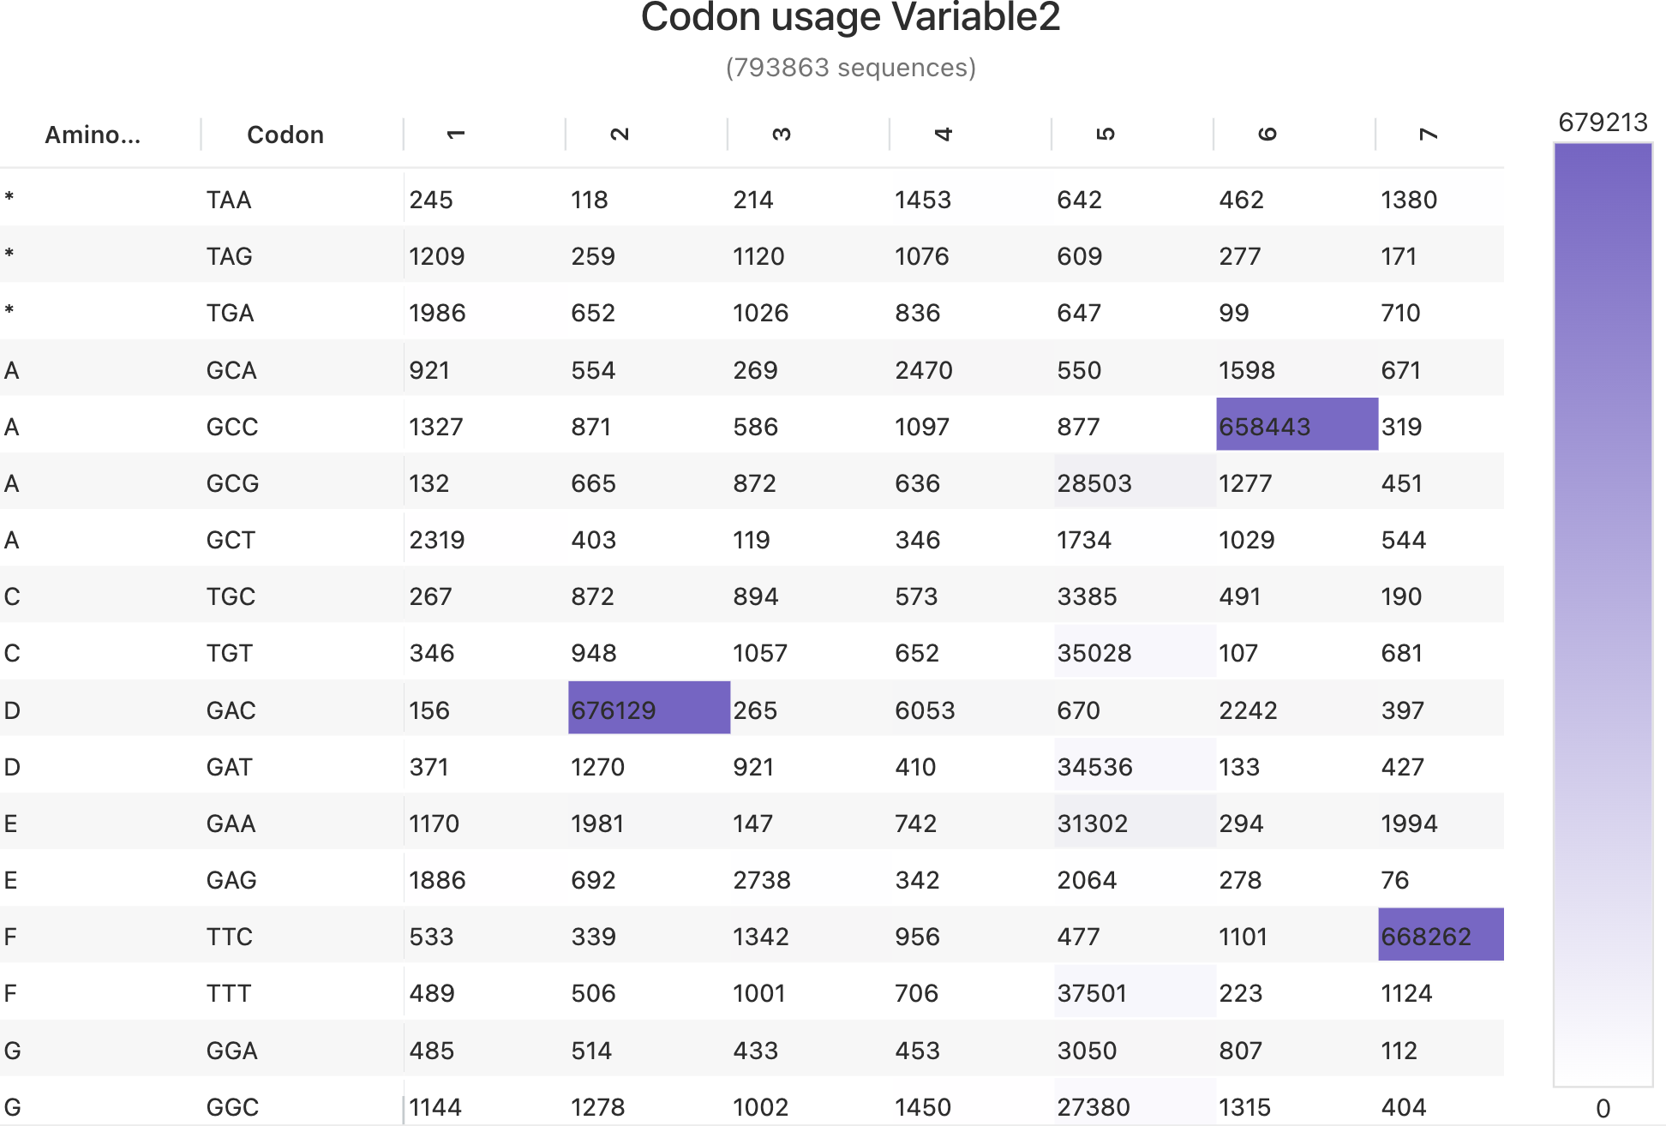Select the column 2 header
Screen dimensions: 1666x1126
[619, 135]
